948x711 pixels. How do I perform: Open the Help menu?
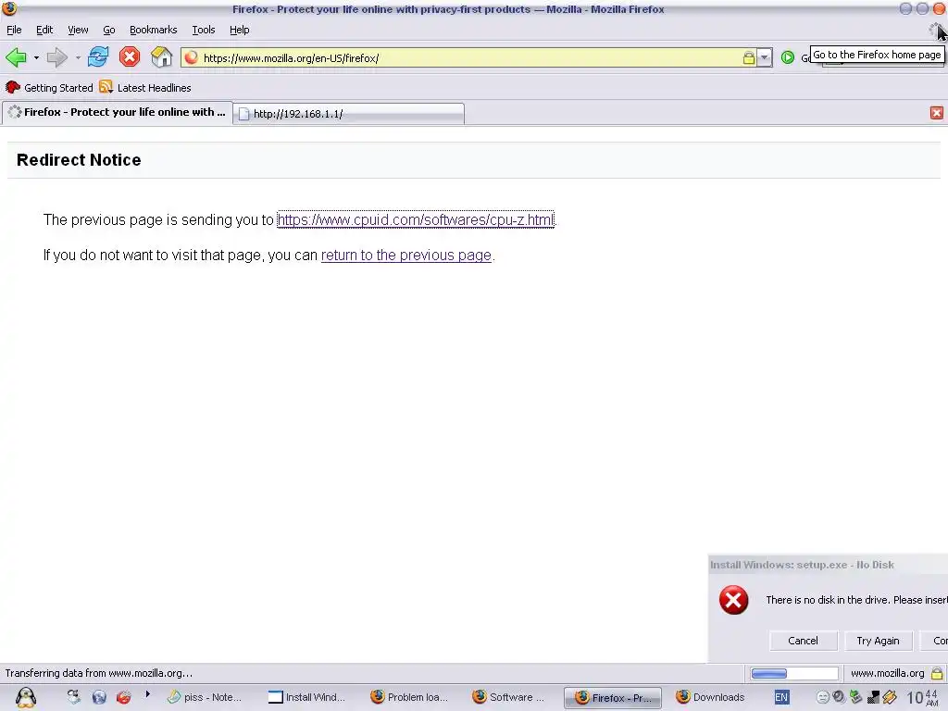click(240, 30)
